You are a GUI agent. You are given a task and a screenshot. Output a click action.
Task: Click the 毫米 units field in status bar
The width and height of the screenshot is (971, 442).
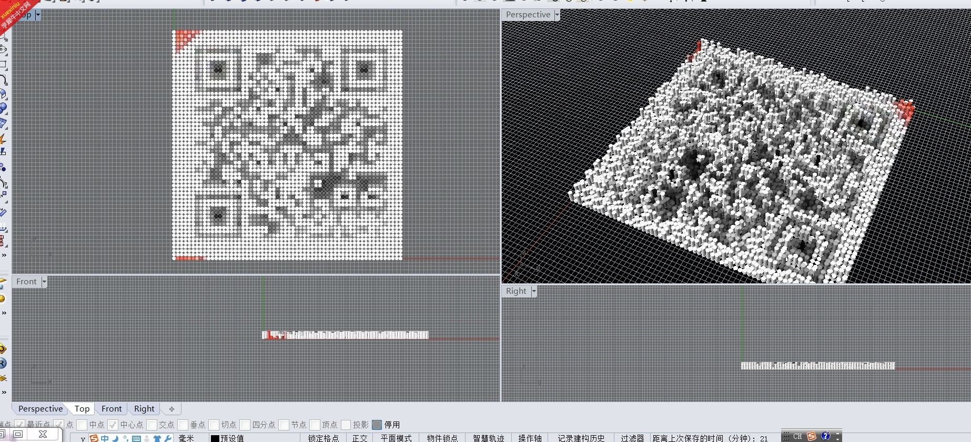coord(186,438)
